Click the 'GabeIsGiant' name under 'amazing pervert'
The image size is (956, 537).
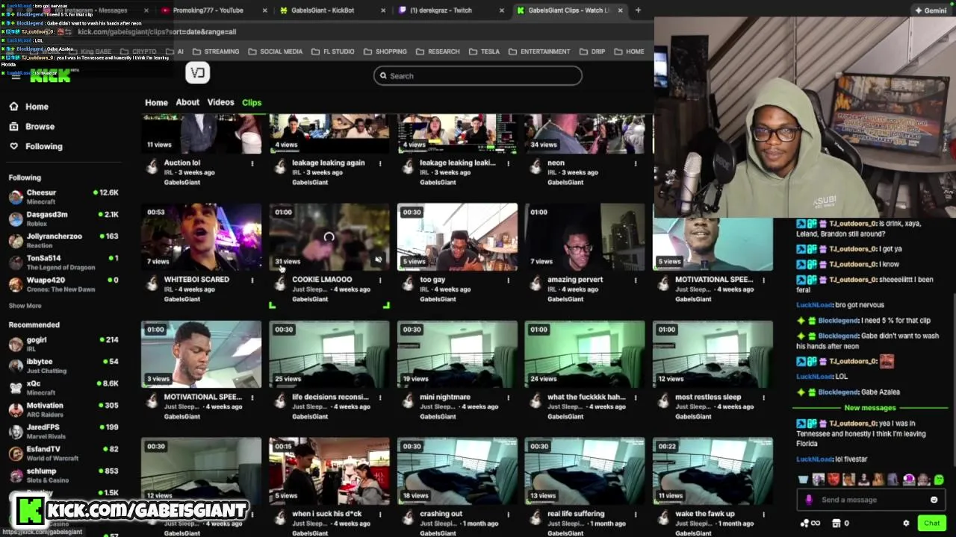pyautogui.click(x=565, y=299)
